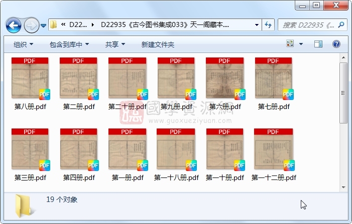Click the file name 第四册.pdf
The width and height of the screenshot is (352, 224).
(79, 177)
